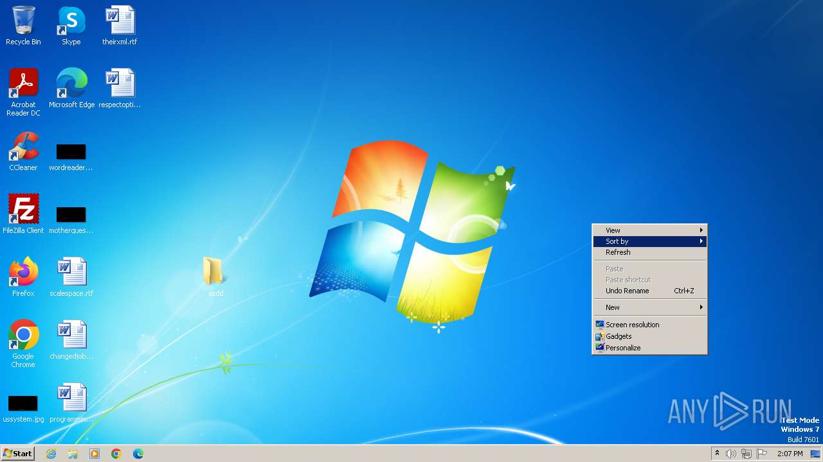The image size is (823, 462).
Task: Launch Edge from the taskbar
Action: (x=138, y=454)
